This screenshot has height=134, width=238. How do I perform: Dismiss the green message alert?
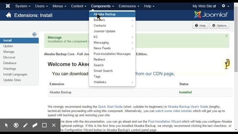click(226, 36)
